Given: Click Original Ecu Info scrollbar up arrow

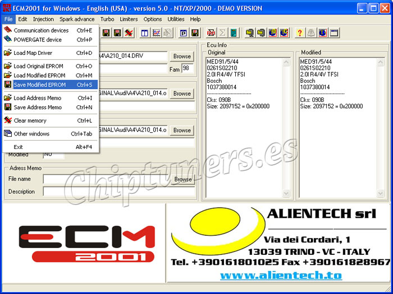Looking at the screenshot, I should [x=286, y=62].
